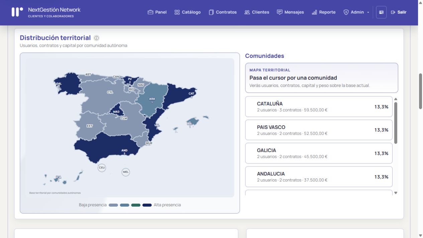Click the NextGestión Network logo icon

pos(17,12)
